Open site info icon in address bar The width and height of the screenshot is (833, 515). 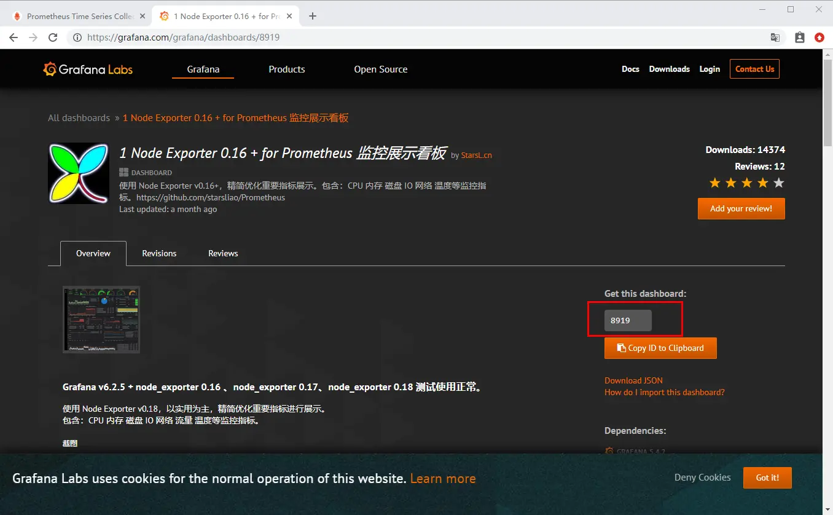coord(77,37)
